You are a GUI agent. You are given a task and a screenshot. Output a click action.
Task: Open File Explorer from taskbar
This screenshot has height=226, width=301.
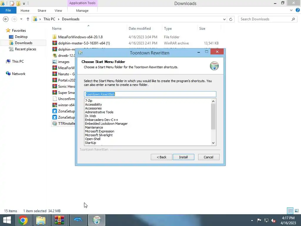point(41,220)
